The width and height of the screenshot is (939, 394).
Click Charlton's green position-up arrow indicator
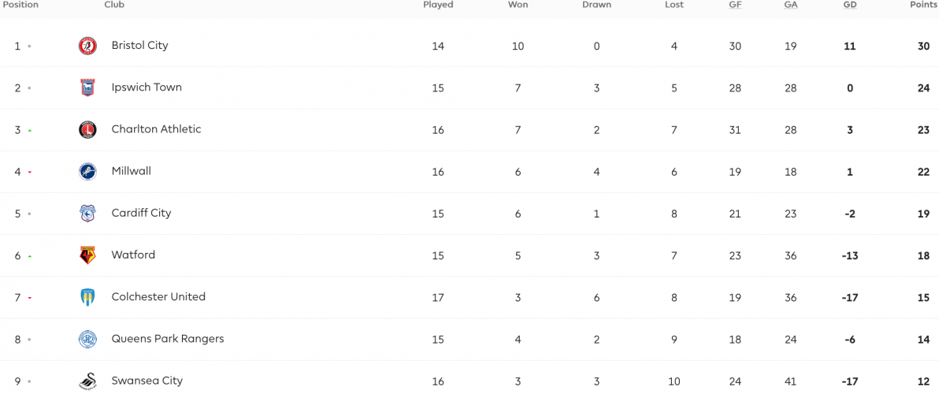[x=29, y=131]
